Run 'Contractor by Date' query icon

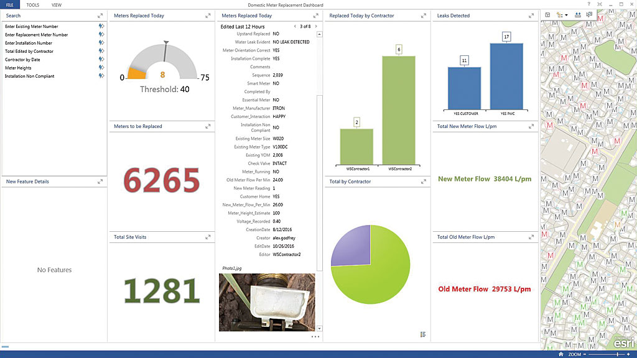(x=101, y=59)
